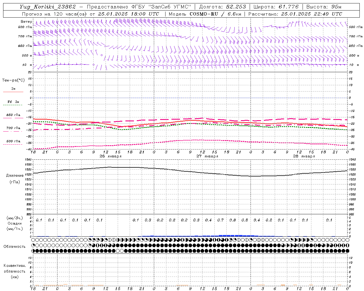Click the 20 temperature axis label on left
Viewport: 364px width, 291px height.
[30, 72]
